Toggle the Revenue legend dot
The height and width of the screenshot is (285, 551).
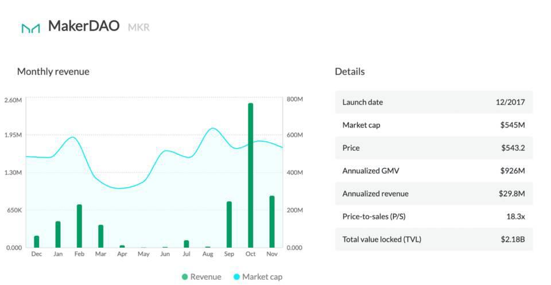(x=184, y=277)
